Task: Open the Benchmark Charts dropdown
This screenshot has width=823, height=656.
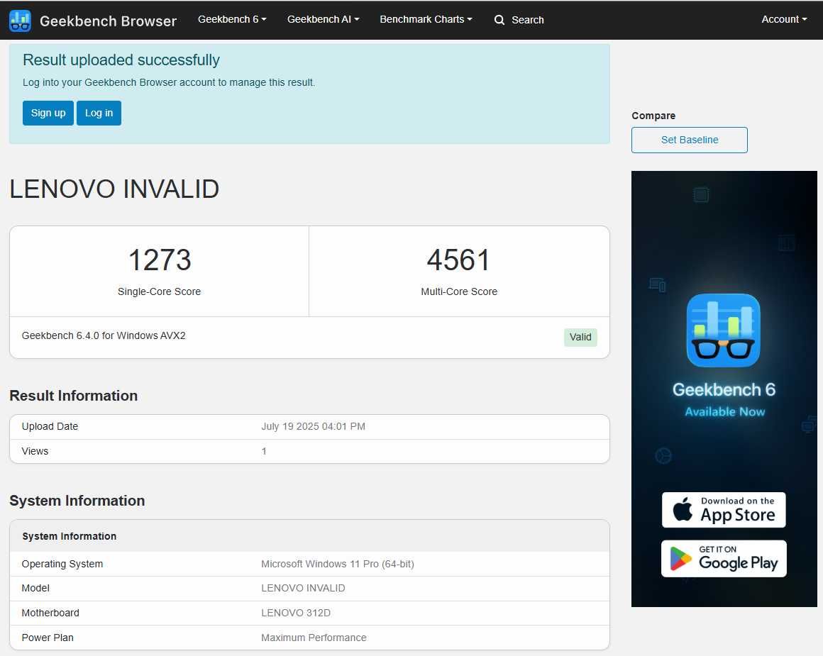Action: [x=426, y=19]
